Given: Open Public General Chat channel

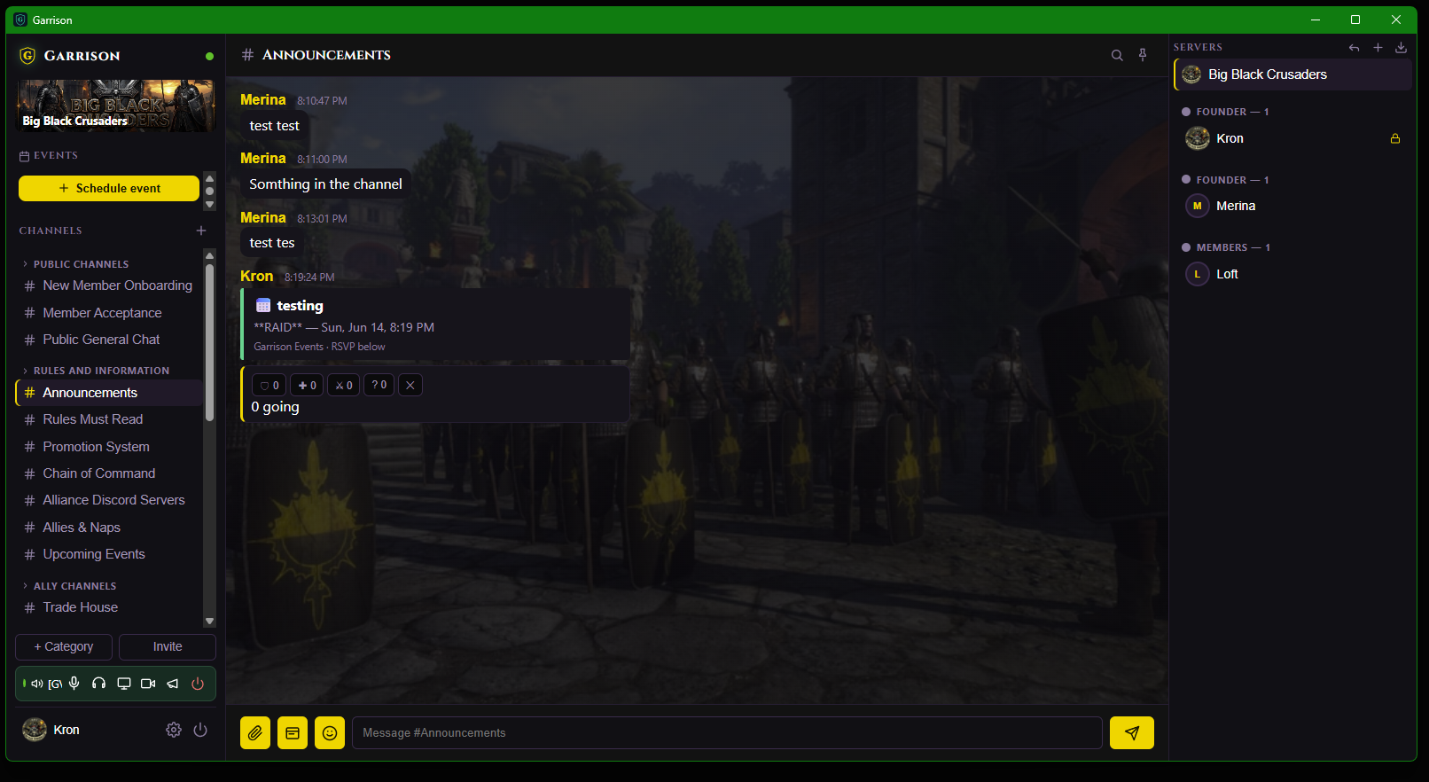Looking at the screenshot, I should [x=109, y=340].
